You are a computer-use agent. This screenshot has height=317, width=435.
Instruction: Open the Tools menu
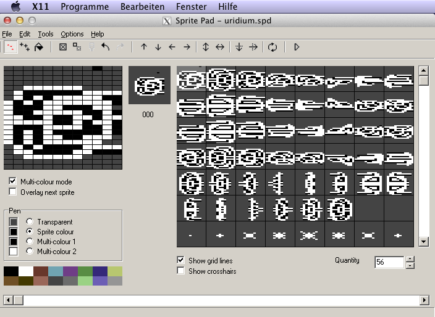[x=46, y=34]
